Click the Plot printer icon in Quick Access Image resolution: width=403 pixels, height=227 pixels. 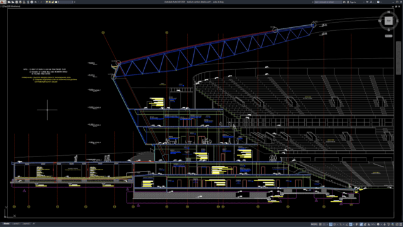[31, 2]
